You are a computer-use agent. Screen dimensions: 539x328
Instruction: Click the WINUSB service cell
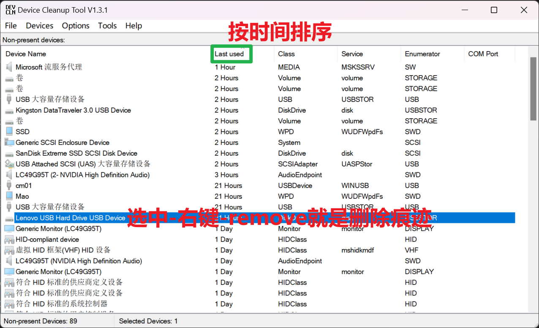pos(355,185)
